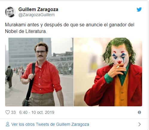Click the cigarette in the right photo
This screenshot has width=149, height=130.
tap(118, 67)
